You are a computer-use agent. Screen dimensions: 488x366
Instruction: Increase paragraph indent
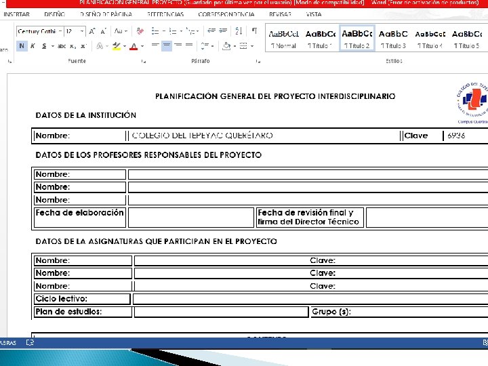[x=223, y=30]
